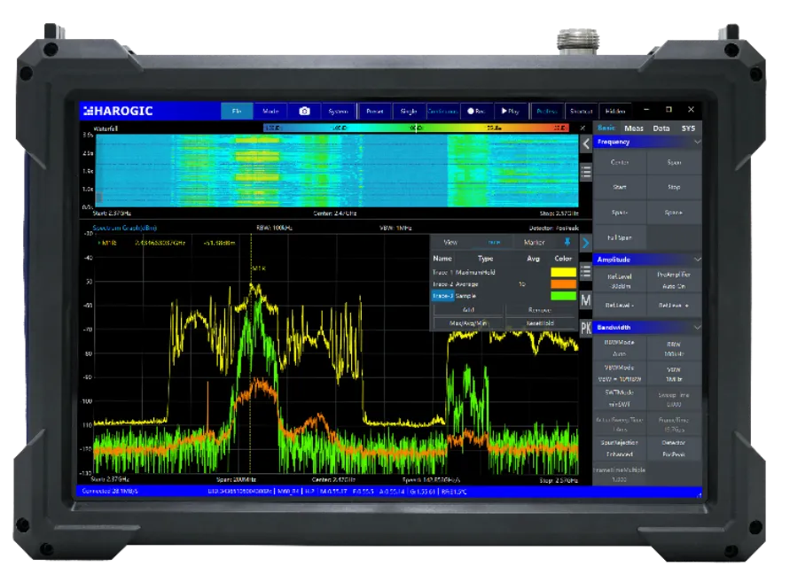790x582 pixels.
Task: Click the Full Span button
Action: [x=619, y=238]
